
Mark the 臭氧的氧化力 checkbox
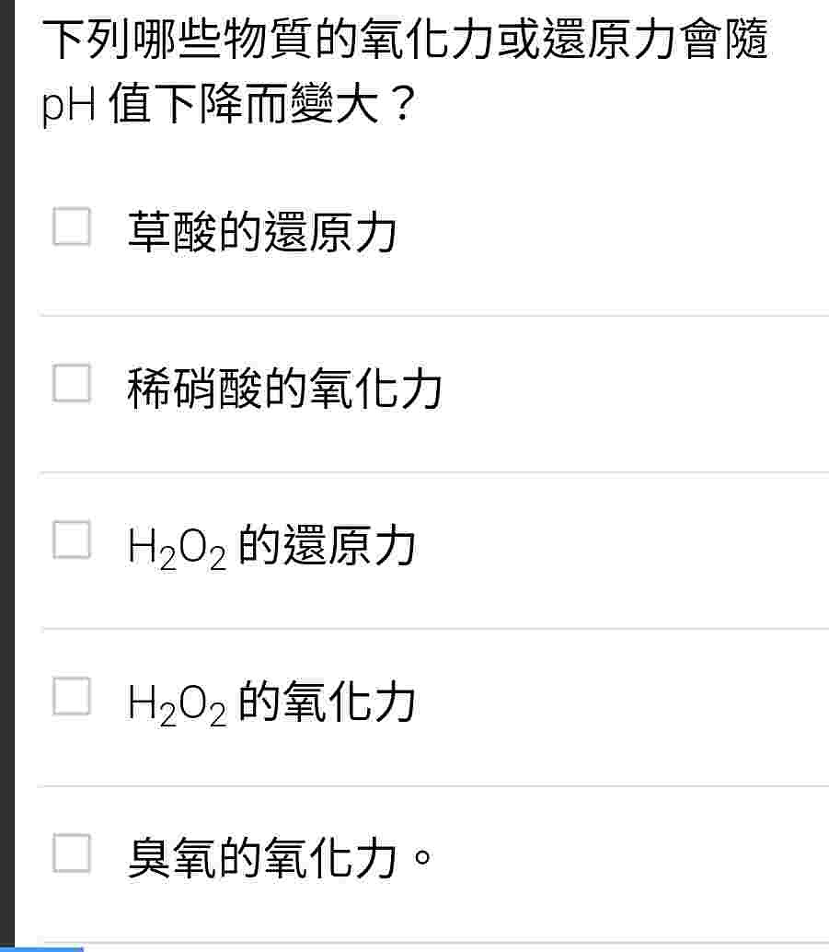click(x=72, y=853)
